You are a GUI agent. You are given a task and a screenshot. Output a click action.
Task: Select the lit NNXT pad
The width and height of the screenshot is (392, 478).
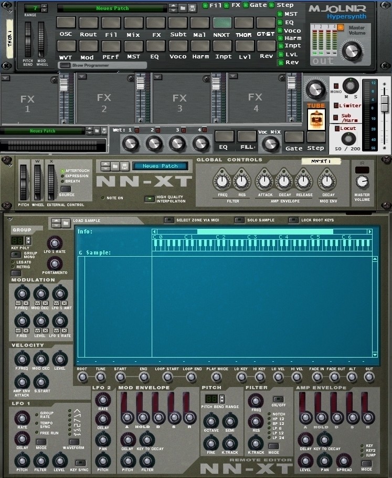(222, 22)
